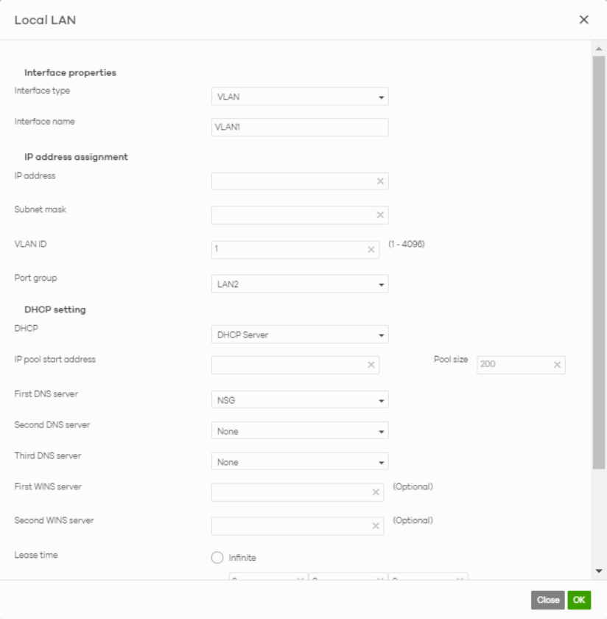Open the Interface type dropdown

pyautogui.click(x=300, y=97)
